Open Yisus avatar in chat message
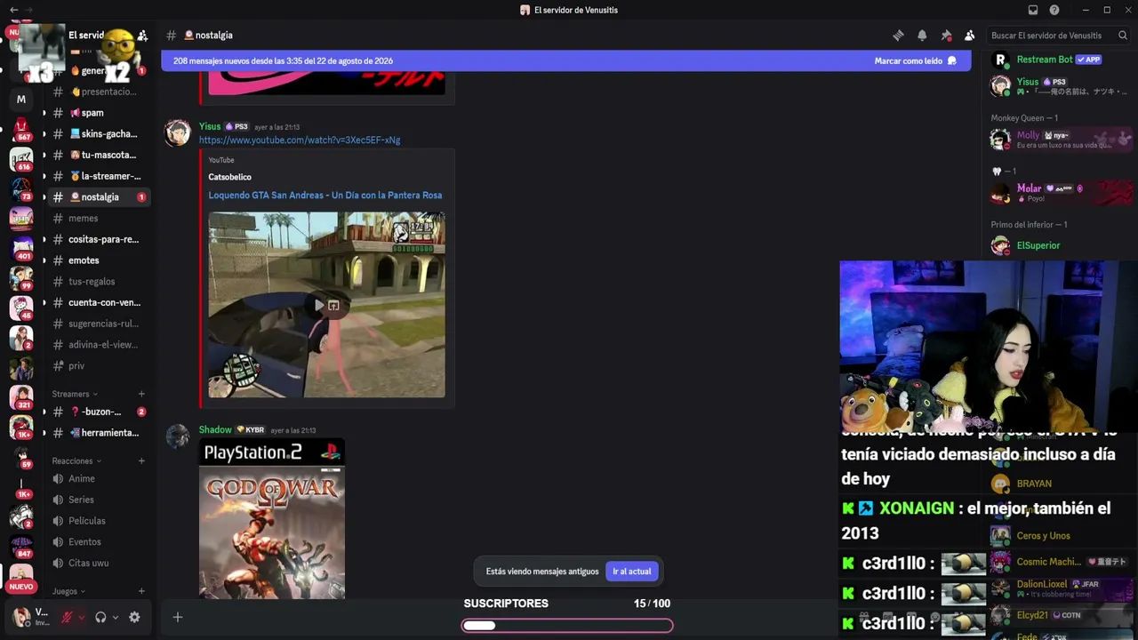The width and height of the screenshot is (1138, 640). [178, 133]
